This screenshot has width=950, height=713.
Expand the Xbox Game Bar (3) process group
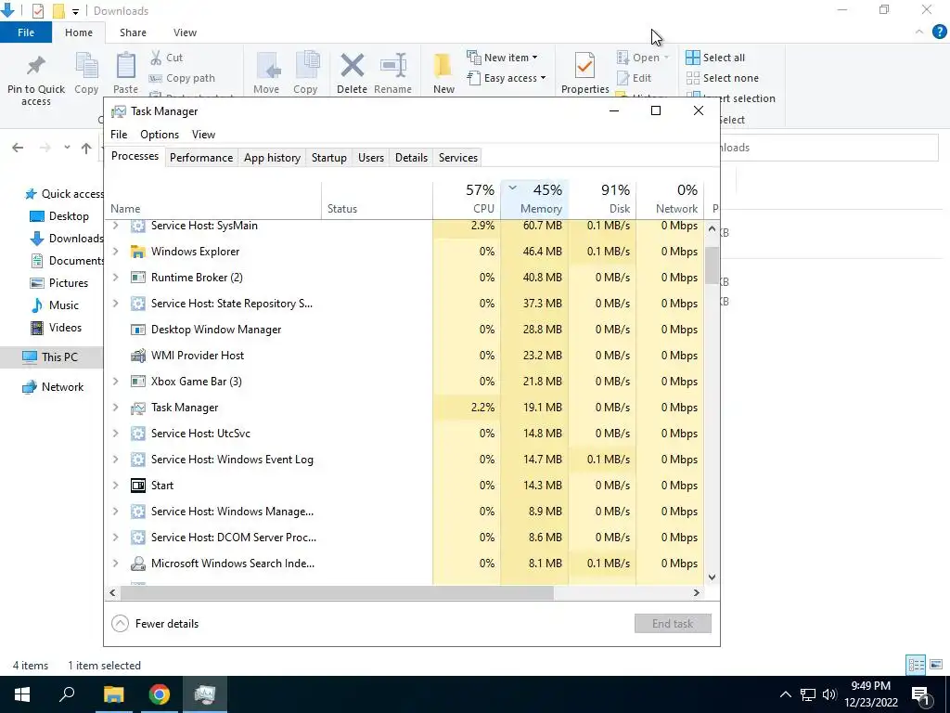(x=115, y=382)
